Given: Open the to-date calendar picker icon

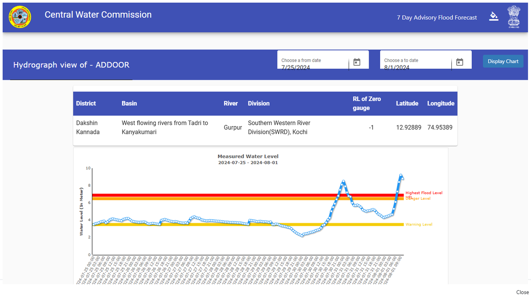Looking at the screenshot, I should coord(460,62).
